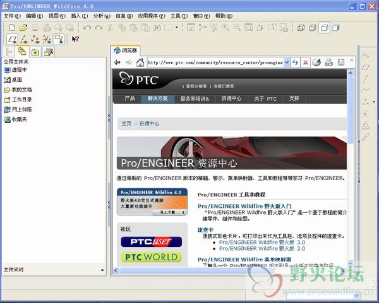This screenshot has height=303, width=379.
Task: Click the 主页 breadcrumb link
Action: pyautogui.click(x=126, y=123)
